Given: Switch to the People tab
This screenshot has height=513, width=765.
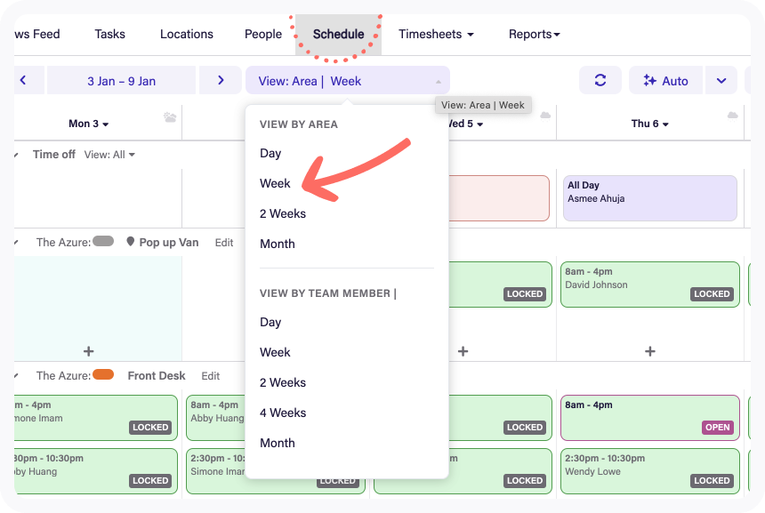Looking at the screenshot, I should [263, 34].
